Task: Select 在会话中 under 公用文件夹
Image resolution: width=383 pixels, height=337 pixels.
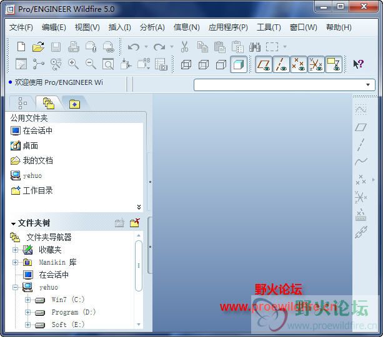Action: [32, 130]
